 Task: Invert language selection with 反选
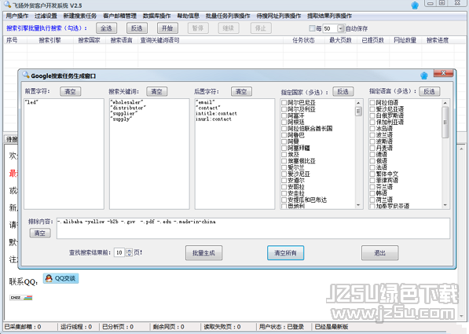click(430, 92)
